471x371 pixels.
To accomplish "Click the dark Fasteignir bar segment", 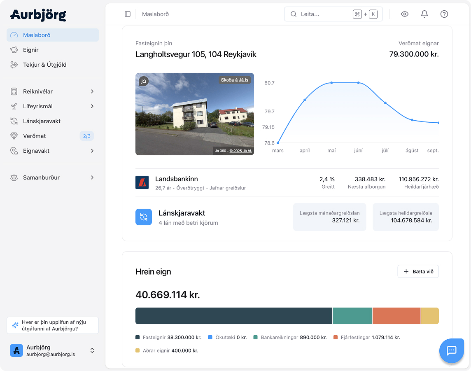I will [x=233, y=316].
